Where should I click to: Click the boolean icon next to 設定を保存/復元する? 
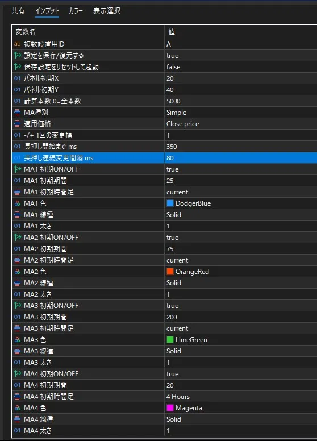(17, 55)
